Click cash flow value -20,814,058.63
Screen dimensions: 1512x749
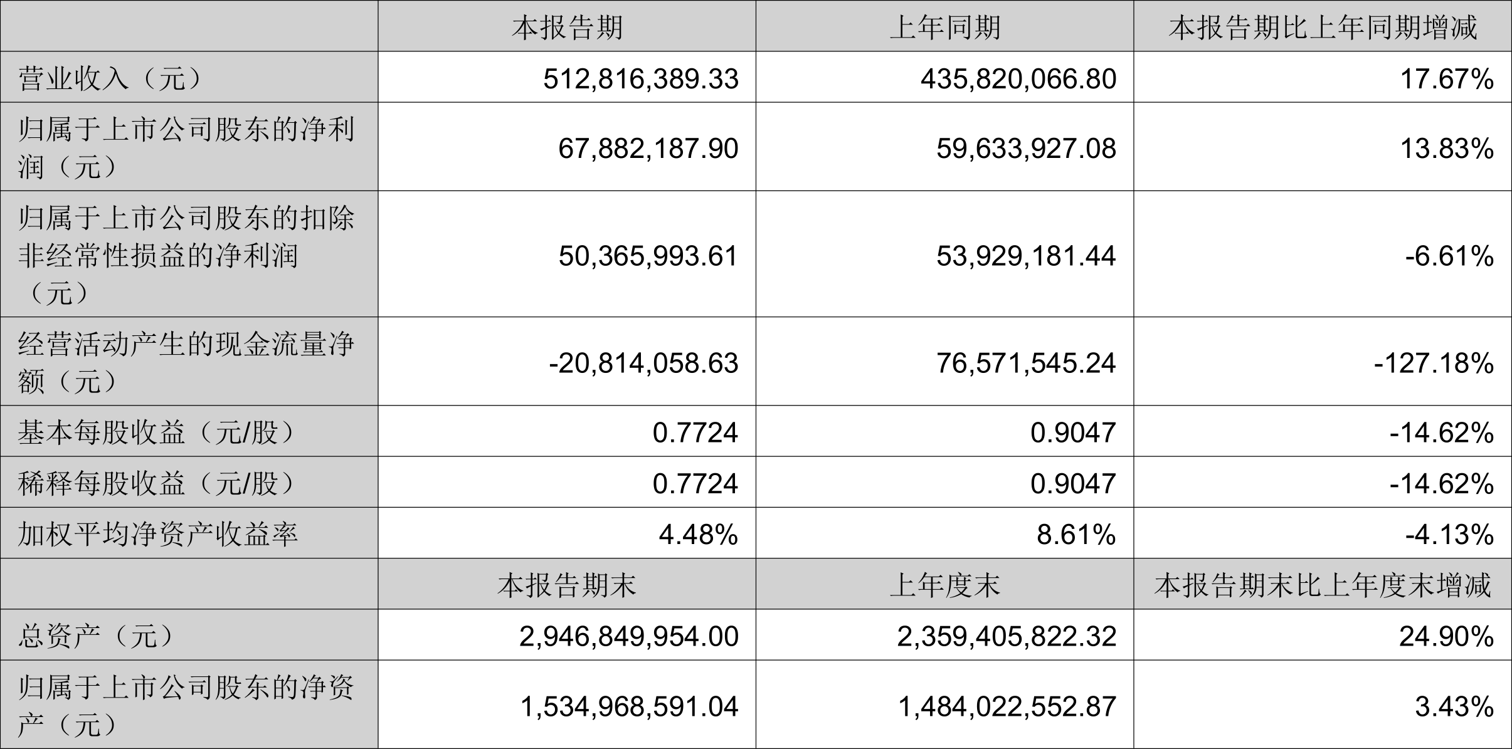click(x=643, y=363)
